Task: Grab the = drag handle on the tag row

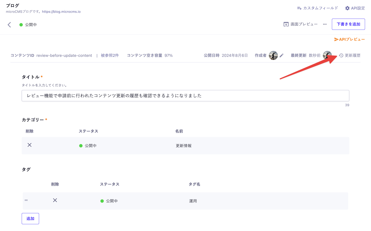Action: (26, 200)
